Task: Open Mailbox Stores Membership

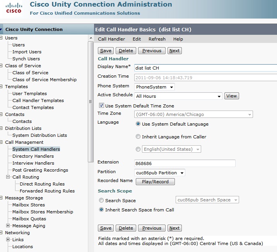Action: click(43, 212)
